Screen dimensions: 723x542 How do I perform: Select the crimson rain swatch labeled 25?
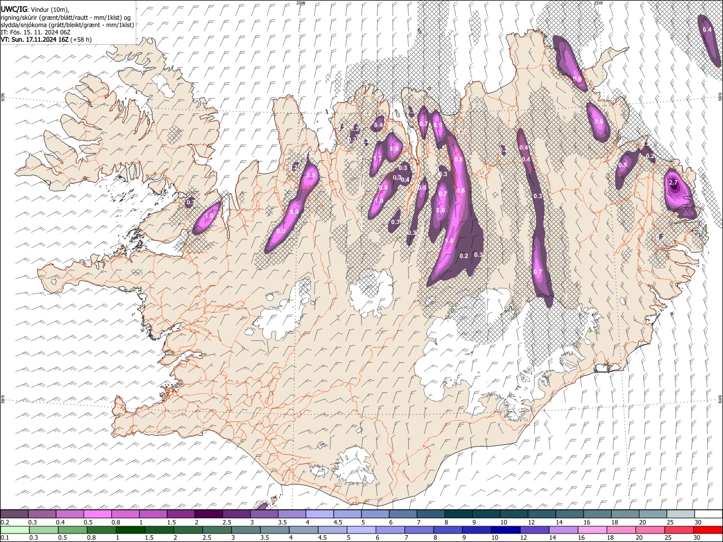click(x=678, y=530)
